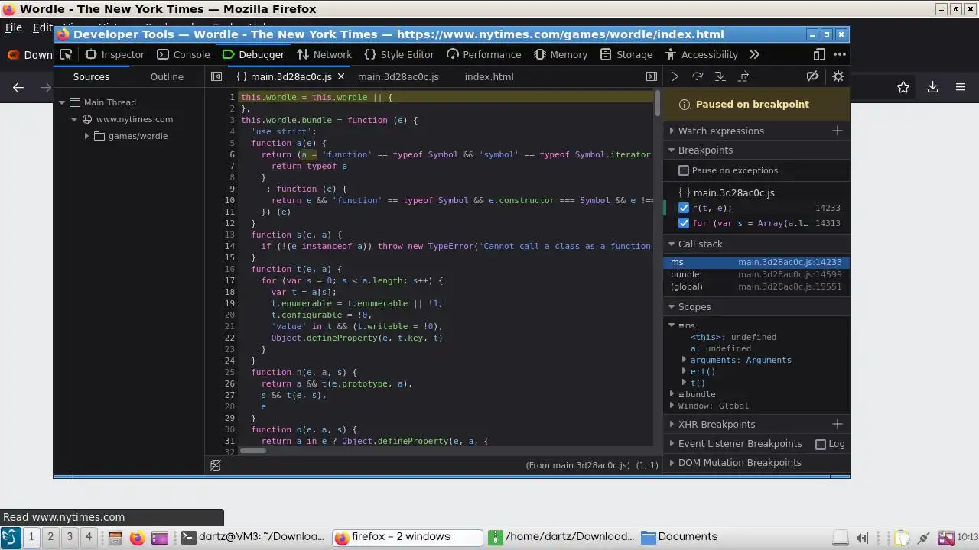Collapse the Main Thread tree node
The image size is (979, 550).
(62, 102)
